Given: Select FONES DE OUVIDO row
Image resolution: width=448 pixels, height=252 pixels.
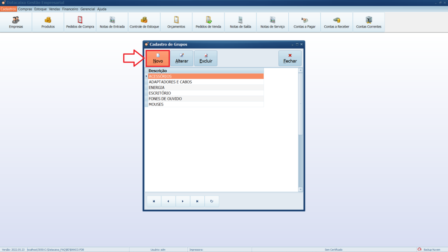Looking at the screenshot, I should (206, 98).
